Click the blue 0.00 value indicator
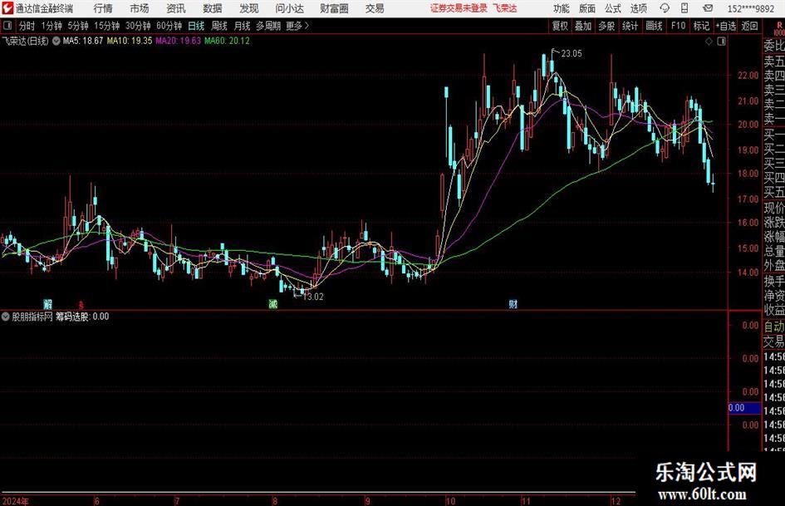Screen dimensions: 785x506 click(744, 408)
